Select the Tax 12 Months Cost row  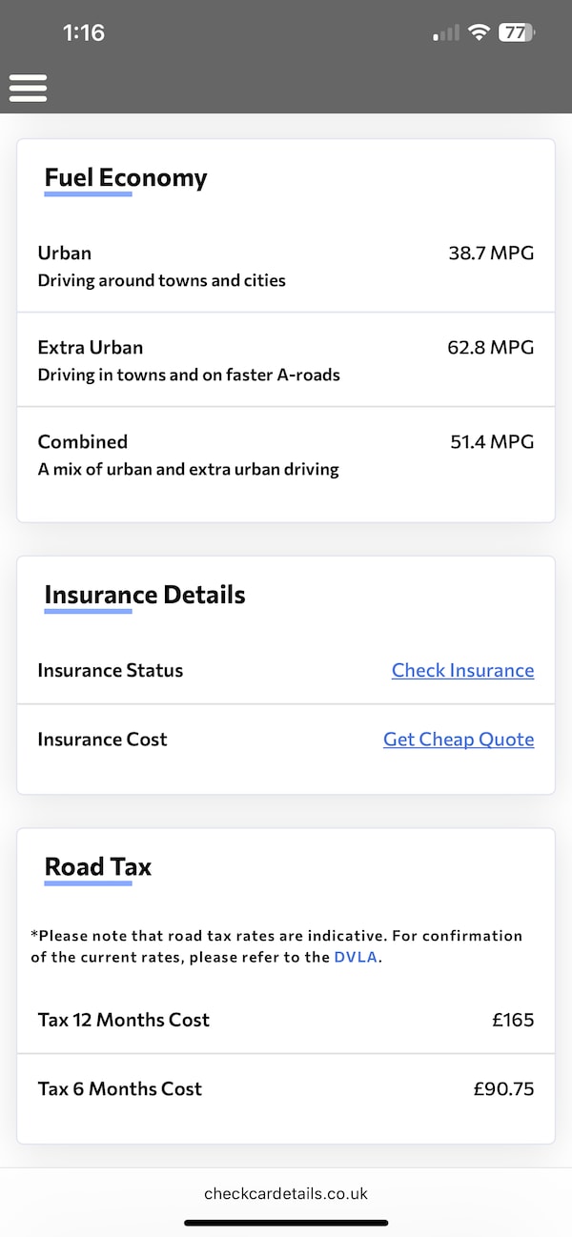[x=286, y=1020]
